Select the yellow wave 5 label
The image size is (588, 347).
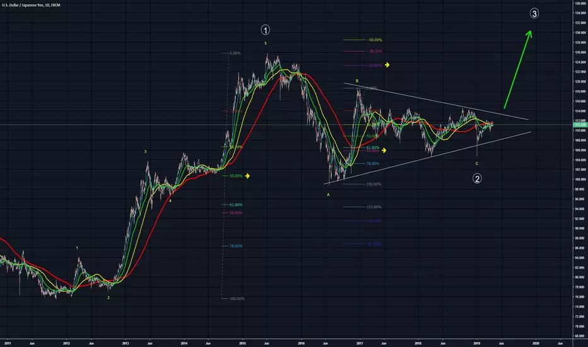click(x=266, y=44)
